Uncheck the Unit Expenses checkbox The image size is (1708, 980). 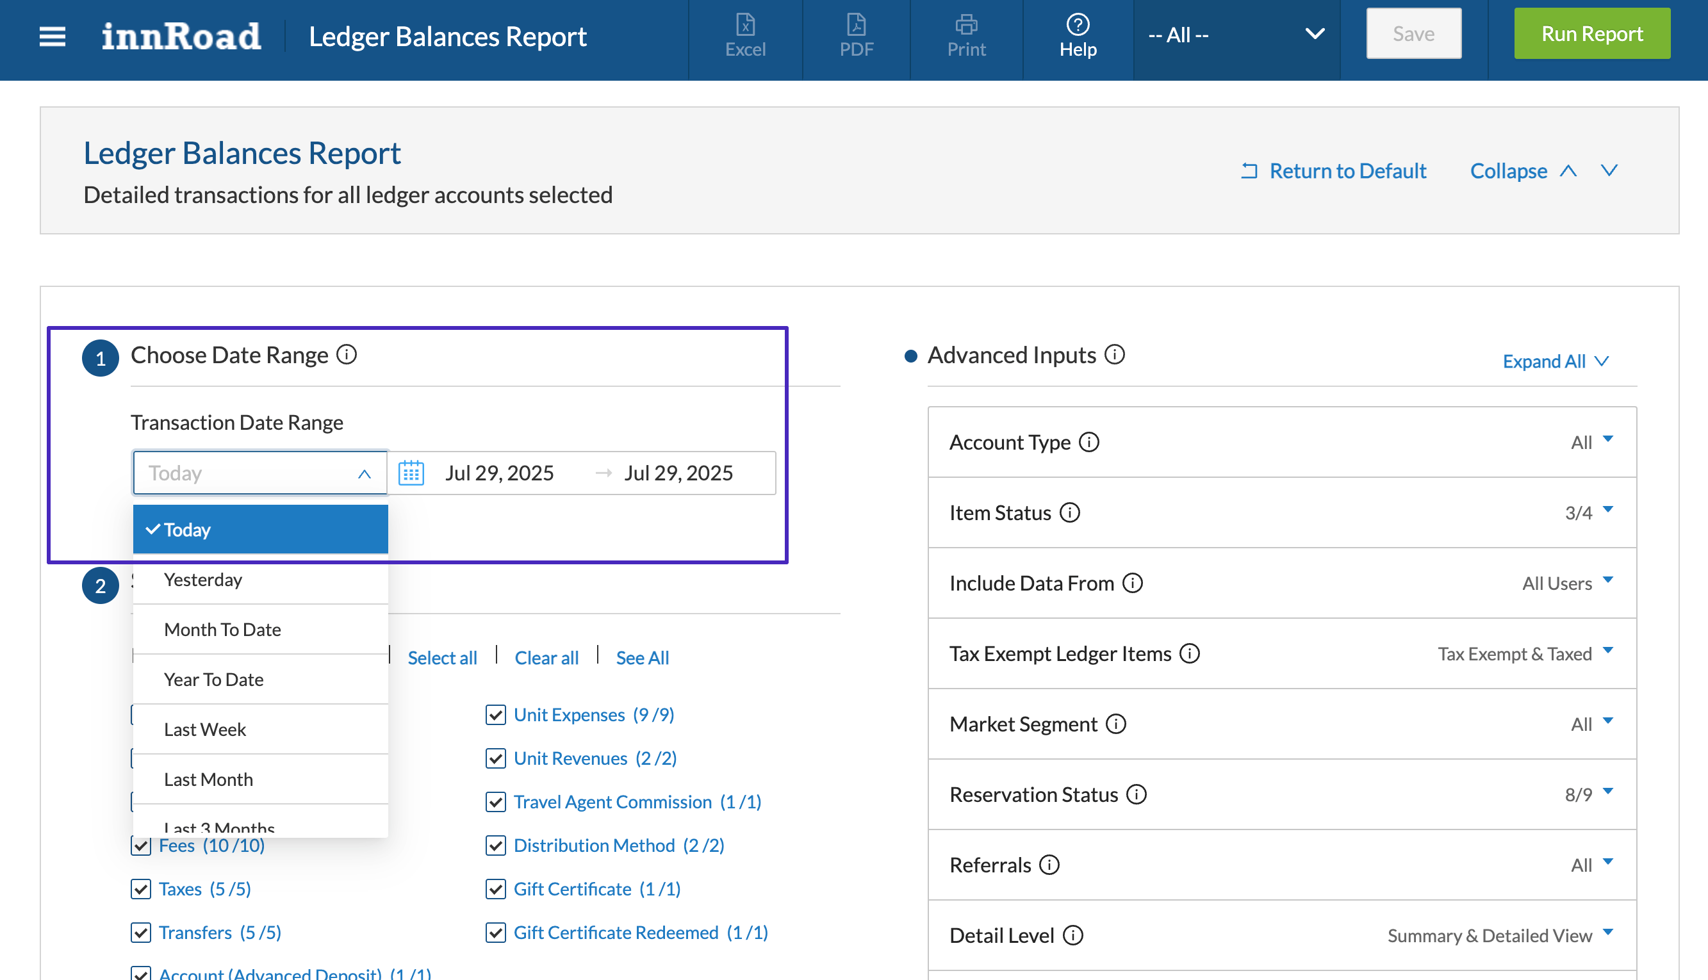pyautogui.click(x=495, y=715)
